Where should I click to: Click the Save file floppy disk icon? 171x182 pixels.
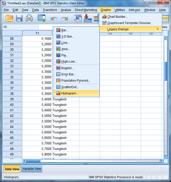[20, 18]
